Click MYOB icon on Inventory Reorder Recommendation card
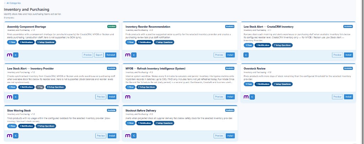Screen dimensions: 364x144 (128, 55)
